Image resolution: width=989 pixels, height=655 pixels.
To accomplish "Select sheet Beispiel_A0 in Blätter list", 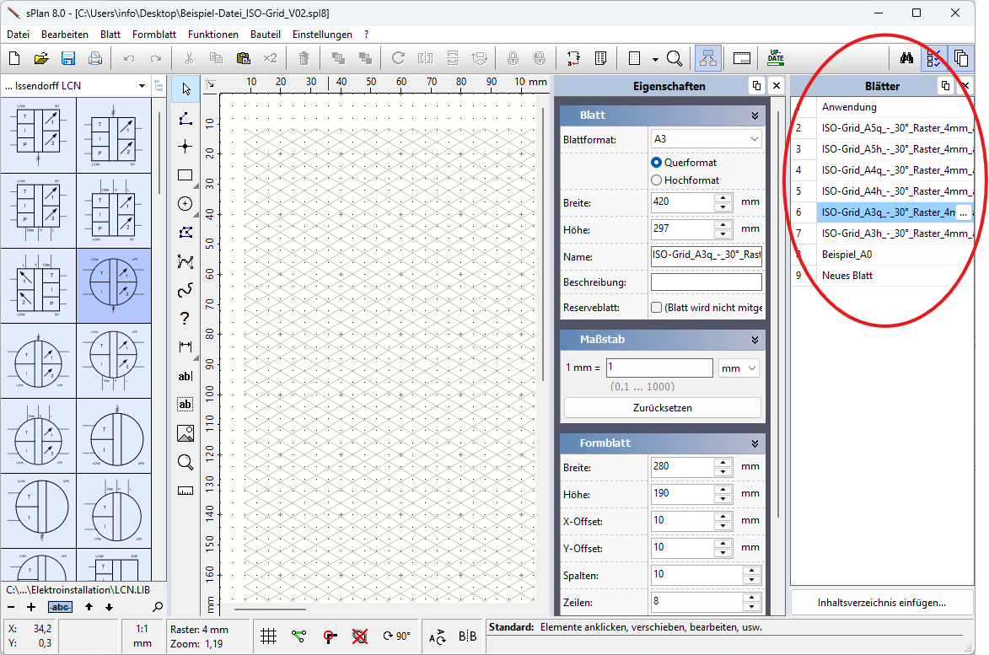I will click(847, 255).
